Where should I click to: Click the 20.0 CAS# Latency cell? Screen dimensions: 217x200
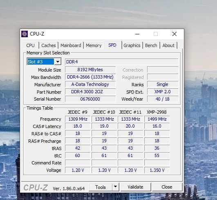click(130, 126)
